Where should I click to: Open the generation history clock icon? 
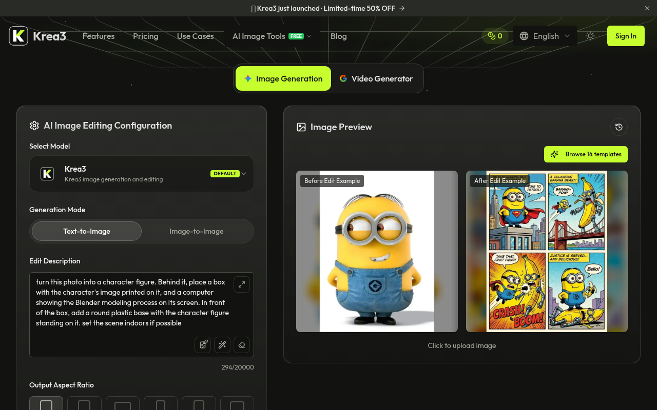619,127
